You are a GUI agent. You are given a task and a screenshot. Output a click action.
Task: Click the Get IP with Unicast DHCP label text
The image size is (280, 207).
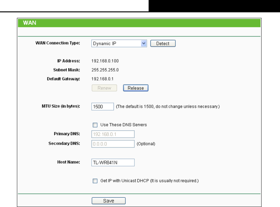150,181
